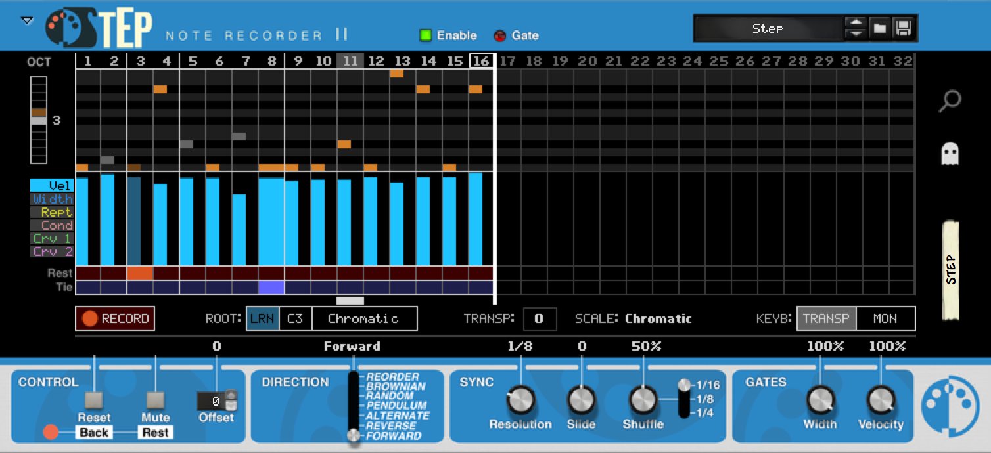Click the STEP sticker tab on the right edge
Screen dimensions: 991x453
952,269
